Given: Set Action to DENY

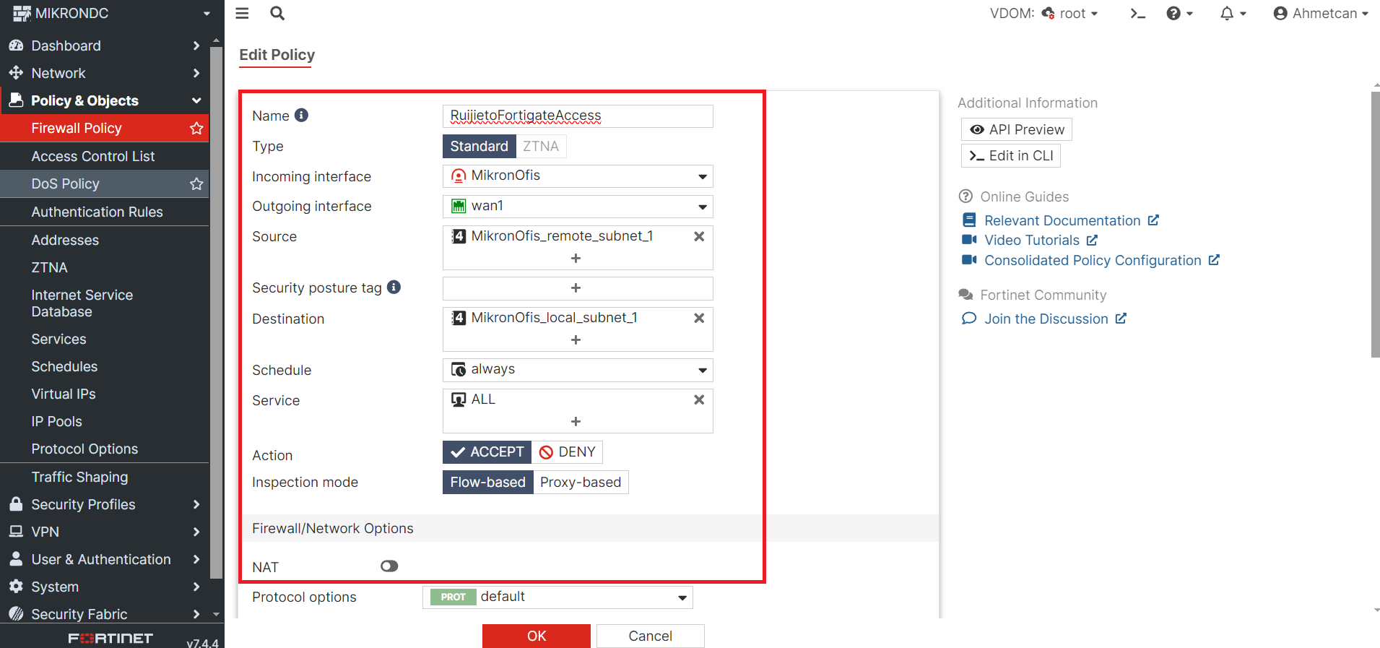Looking at the screenshot, I should click(x=567, y=452).
